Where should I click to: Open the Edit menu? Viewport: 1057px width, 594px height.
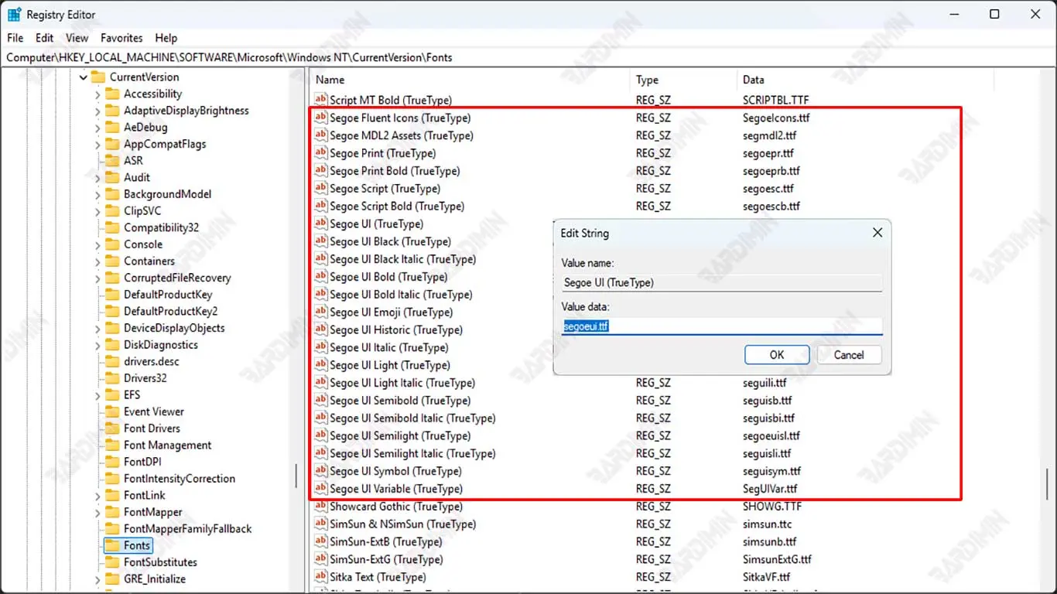(x=45, y=38)
